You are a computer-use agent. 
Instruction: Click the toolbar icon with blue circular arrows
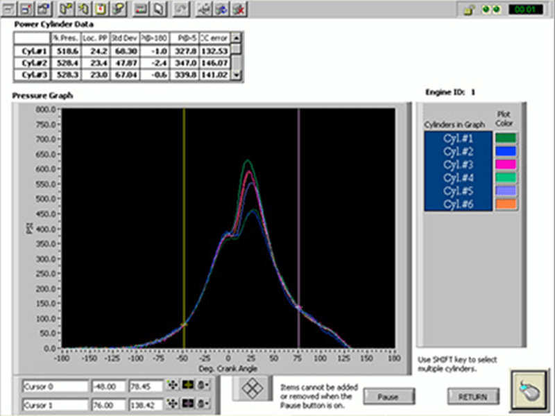(x=221, y=9)
